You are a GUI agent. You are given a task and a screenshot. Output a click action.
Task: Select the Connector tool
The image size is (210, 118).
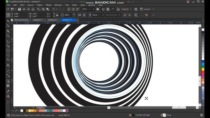[8, 76]
